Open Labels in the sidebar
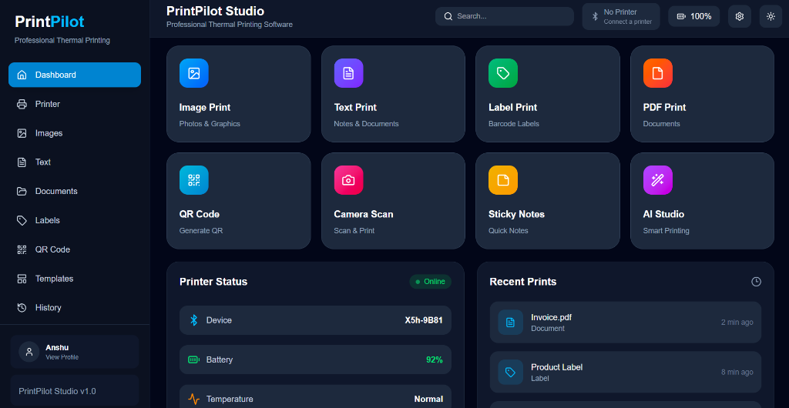This screenshot has height=408, width=789. click(75, 221)
